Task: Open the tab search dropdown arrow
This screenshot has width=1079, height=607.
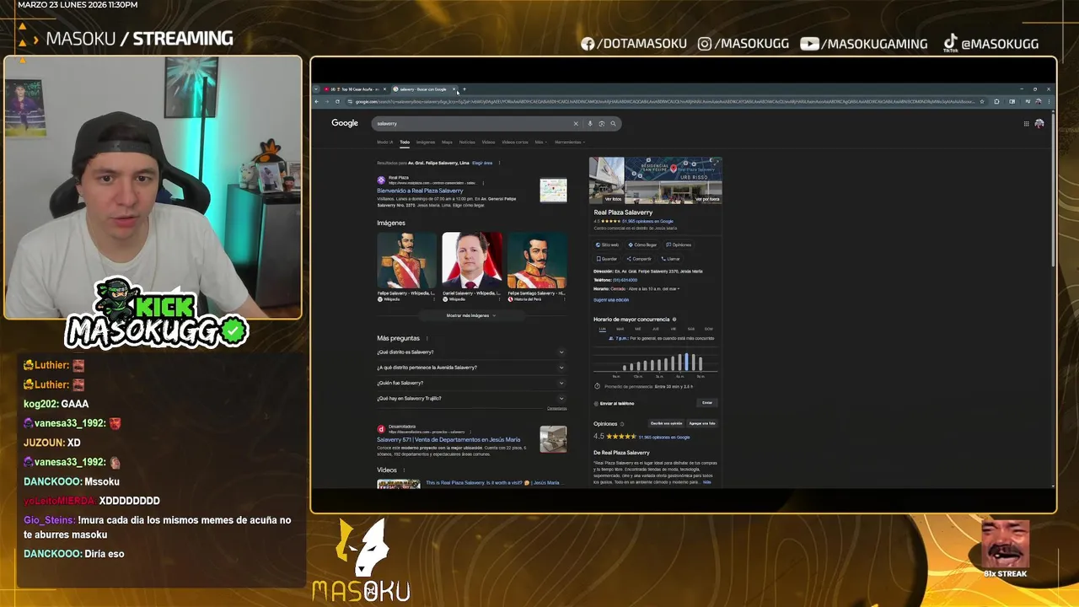Action: pyautogui.click(x=316, y=89)
